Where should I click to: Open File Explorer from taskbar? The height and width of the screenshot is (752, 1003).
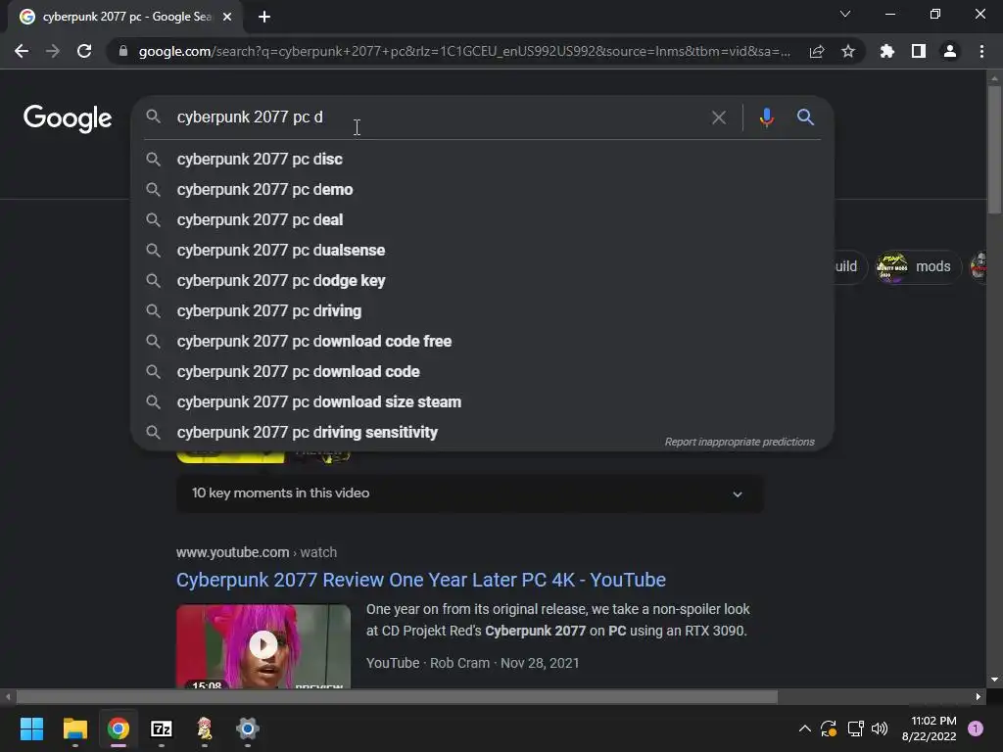click(74, 728)
